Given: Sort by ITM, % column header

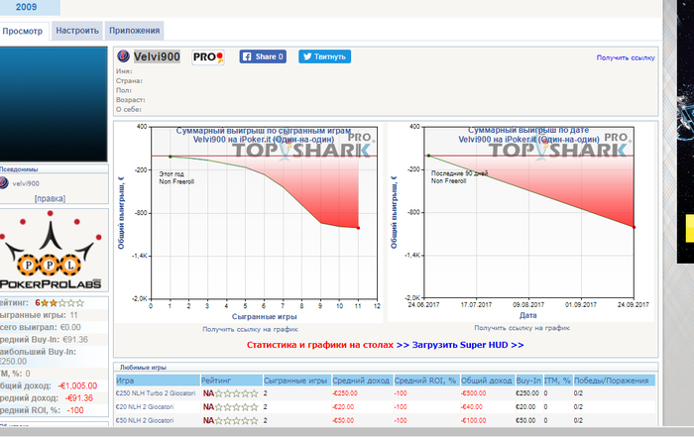Looking at the screenshot, I should pos(558,381).
